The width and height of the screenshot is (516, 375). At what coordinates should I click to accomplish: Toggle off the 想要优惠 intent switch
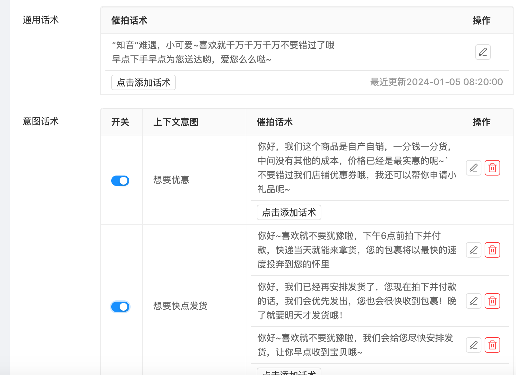point(120,181)
